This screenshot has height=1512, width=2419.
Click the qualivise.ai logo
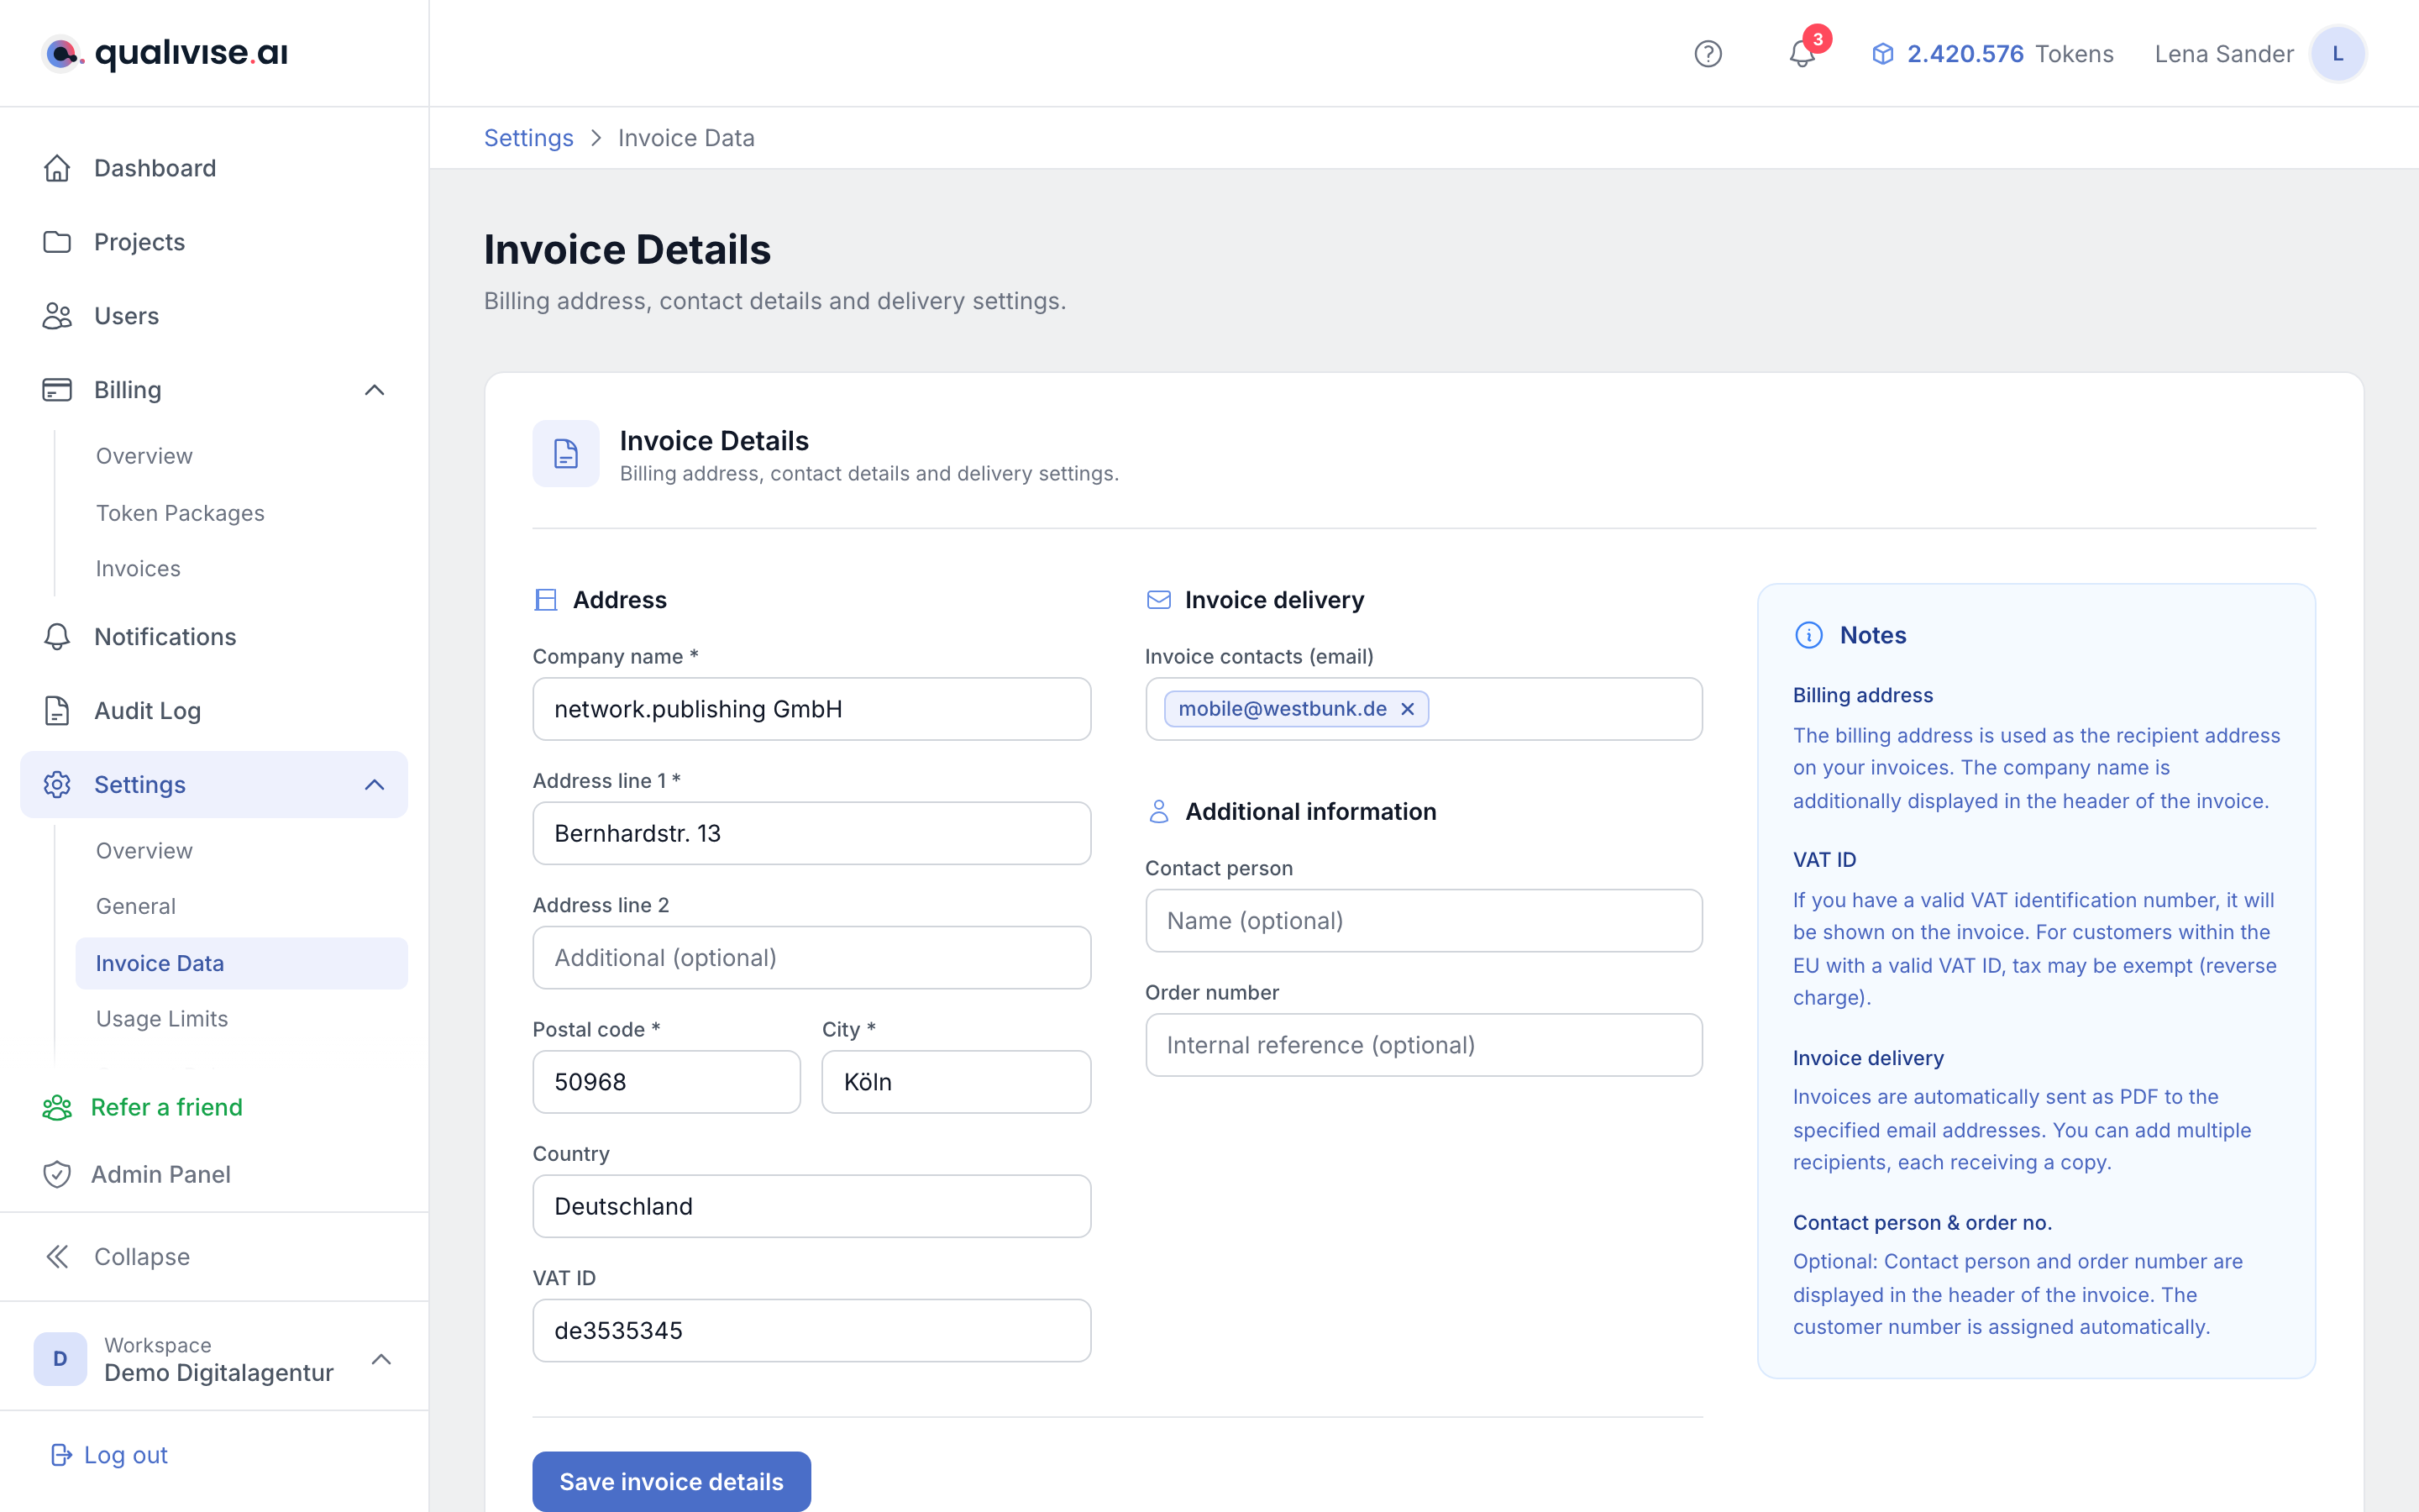point(166,53)
